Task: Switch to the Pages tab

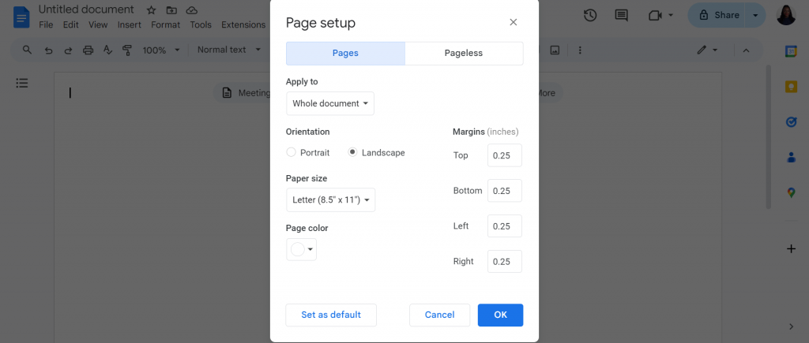Action: pyautogui.click(x=346, y=53)
